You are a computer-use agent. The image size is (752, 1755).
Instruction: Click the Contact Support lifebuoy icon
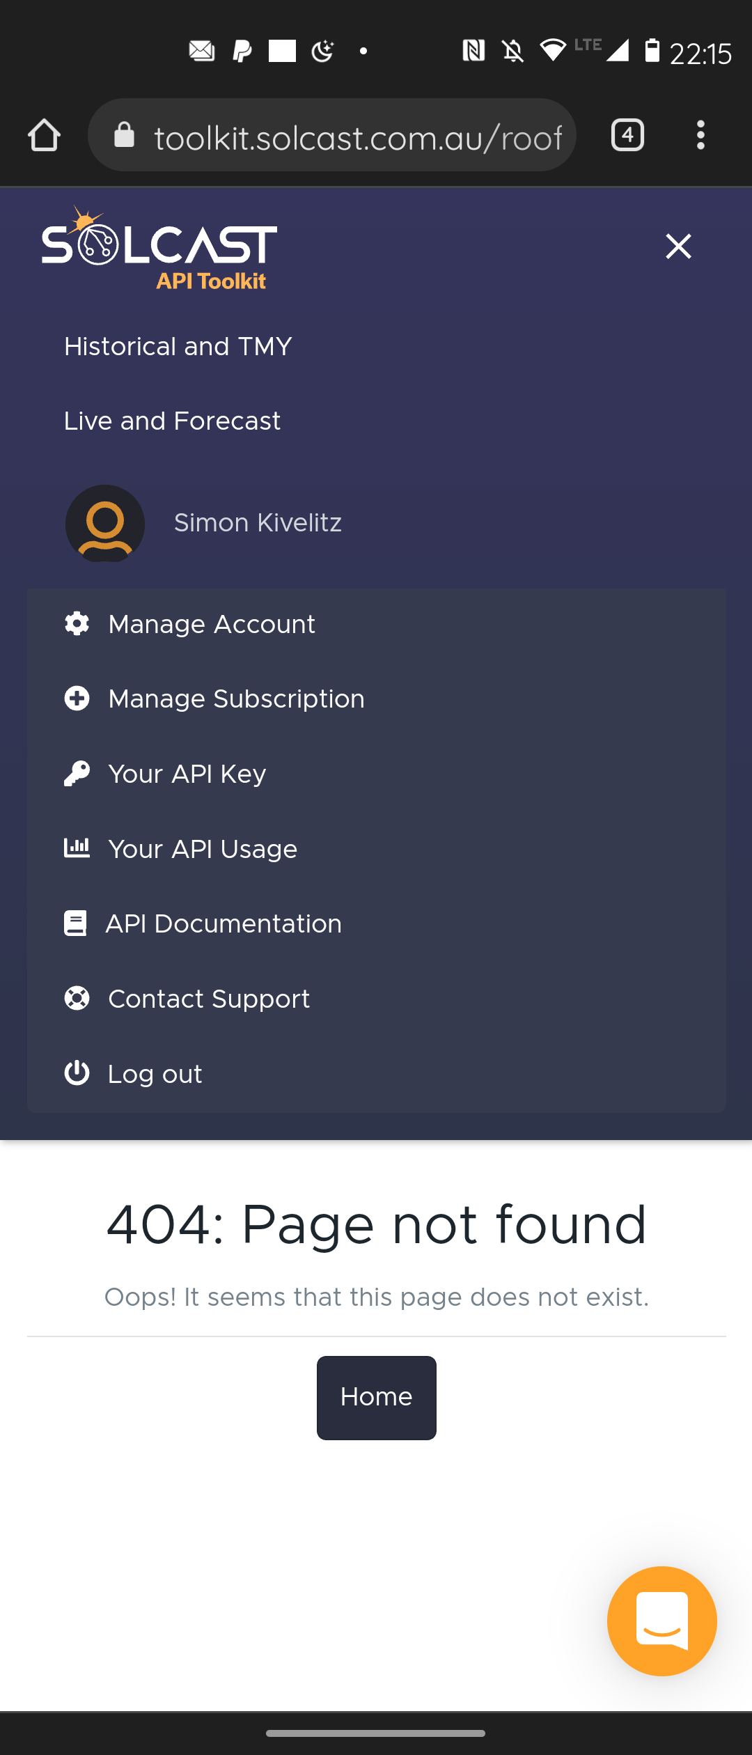[77, 999]
